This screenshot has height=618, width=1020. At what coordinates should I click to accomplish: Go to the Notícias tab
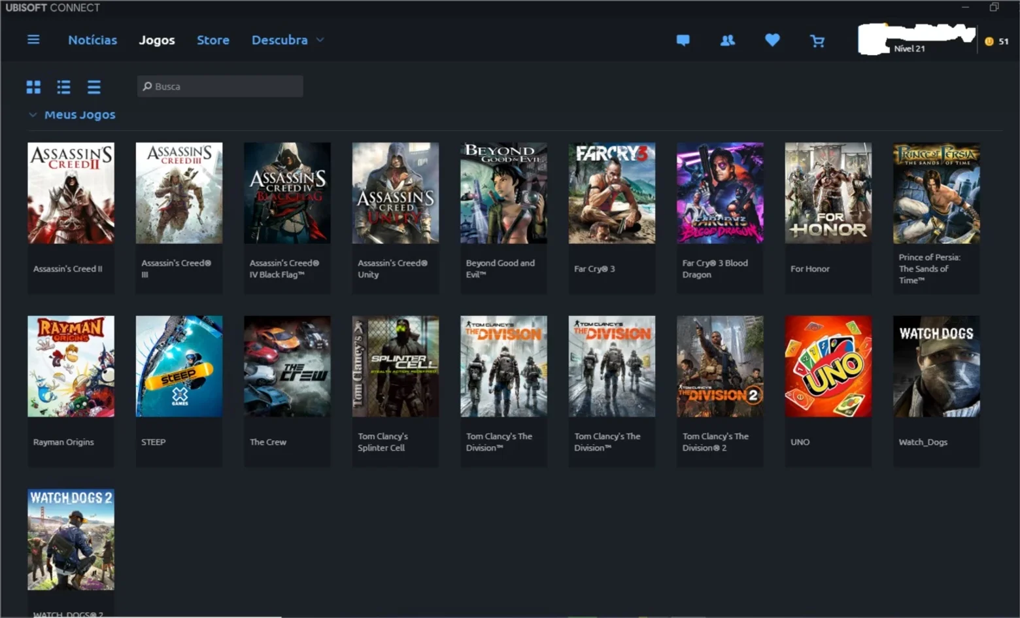point(93,40)
